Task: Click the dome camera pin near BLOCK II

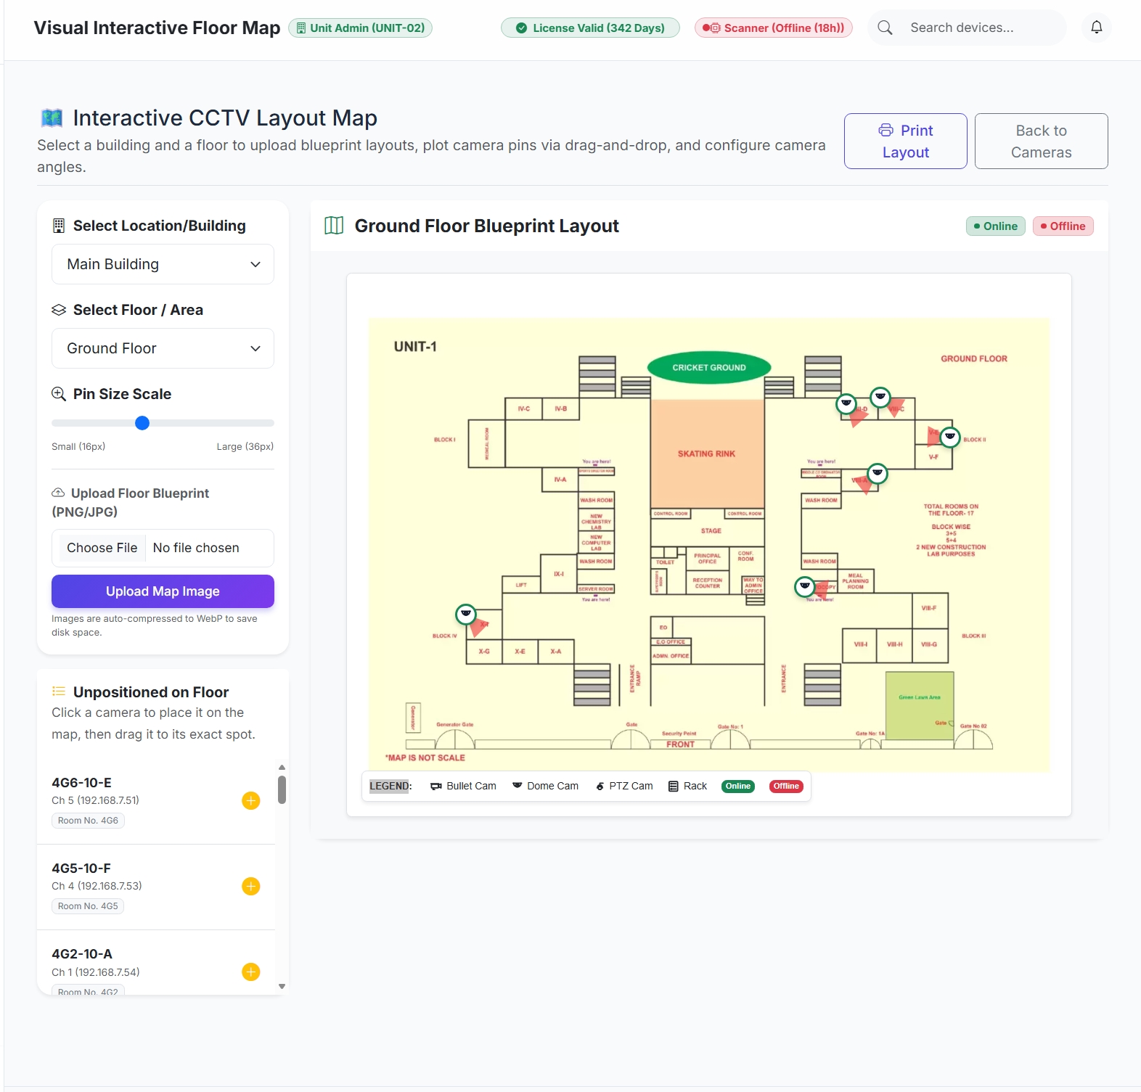Action: tap(950, 437)
